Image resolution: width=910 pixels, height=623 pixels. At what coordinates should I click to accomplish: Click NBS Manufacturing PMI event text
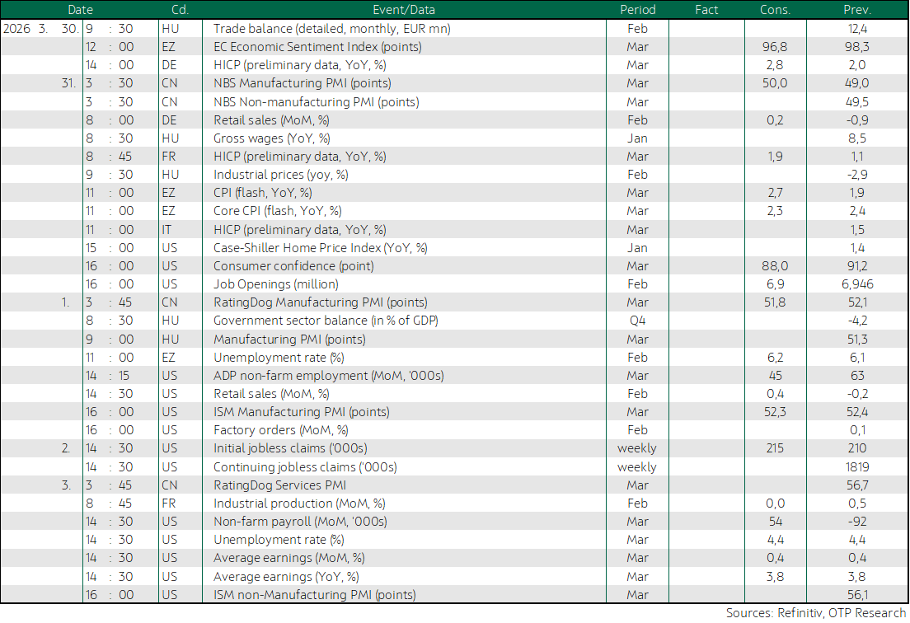302,83
